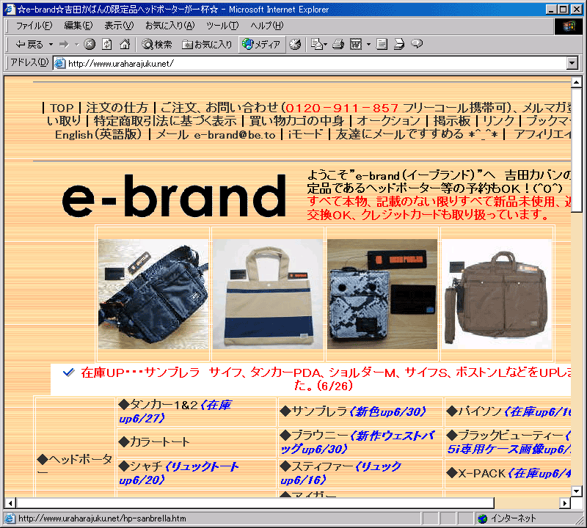Click the blue checkmark icon beside 在庫UP
Screen dimensions: 587x528
click(68, 373)
